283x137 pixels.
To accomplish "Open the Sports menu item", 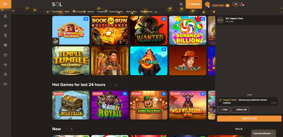I will (x=91, y=12).
